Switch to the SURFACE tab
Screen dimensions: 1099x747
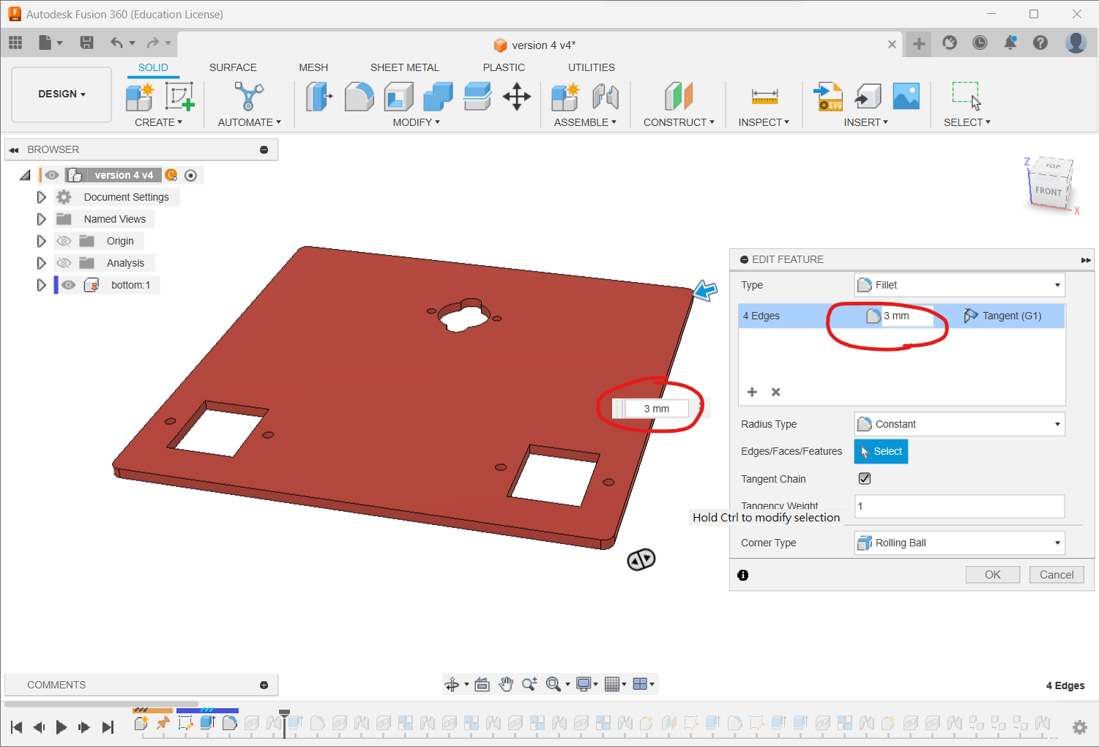[233, 67]
